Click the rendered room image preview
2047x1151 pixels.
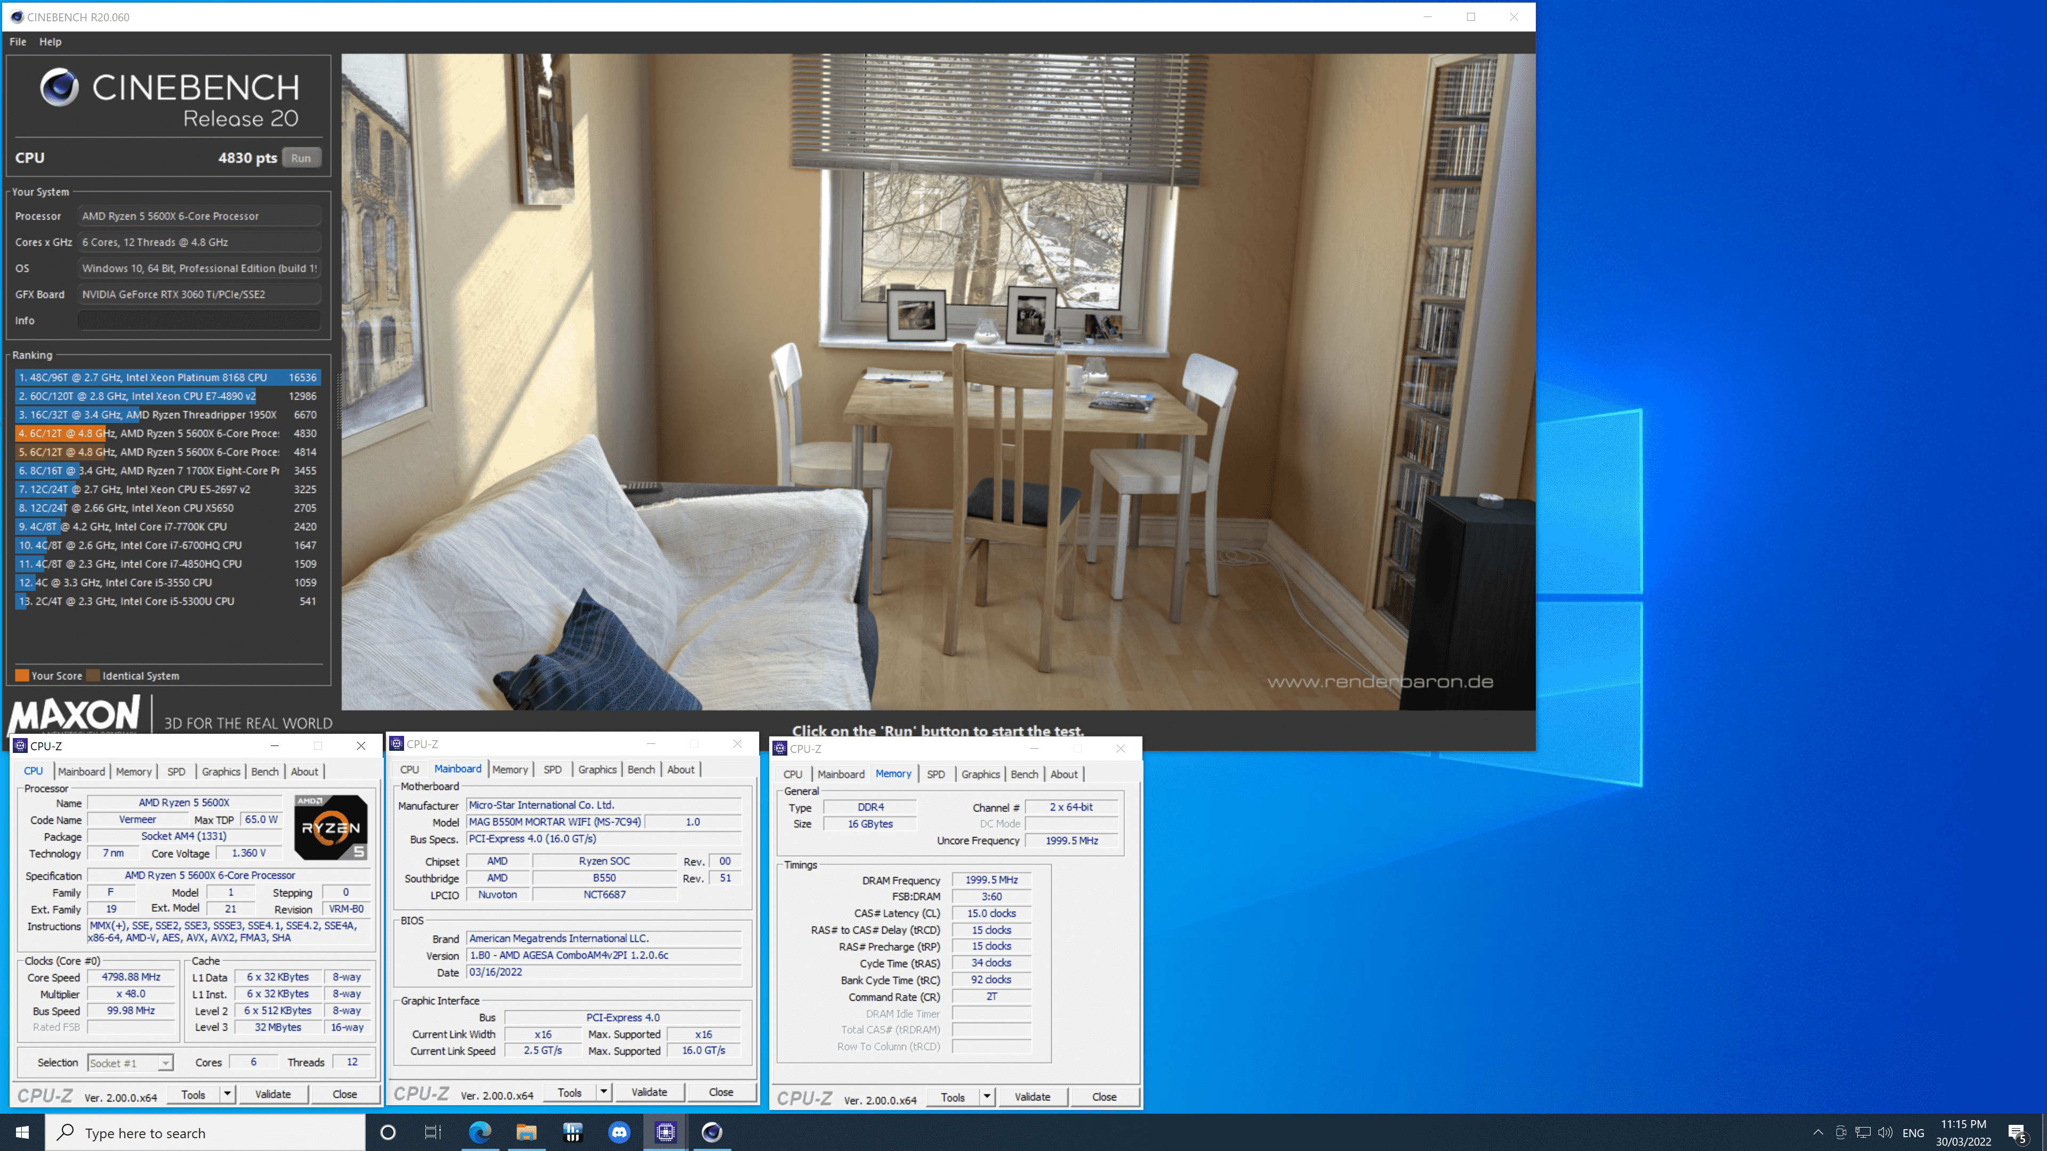[x=938, y=382]
